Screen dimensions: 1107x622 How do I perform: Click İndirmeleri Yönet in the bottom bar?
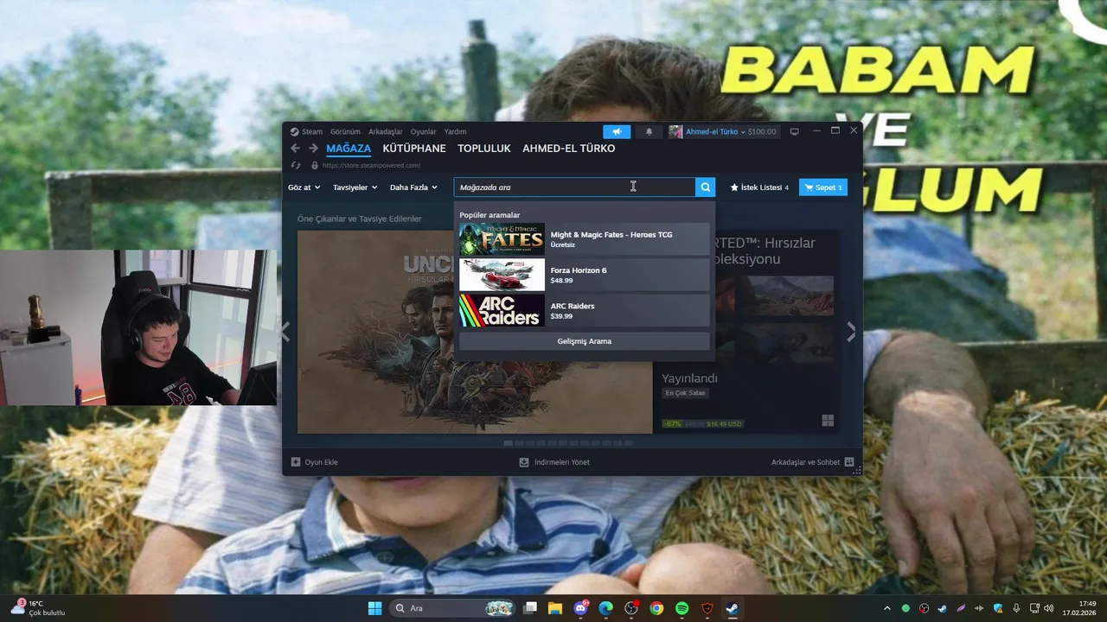[x=562, y=462]
